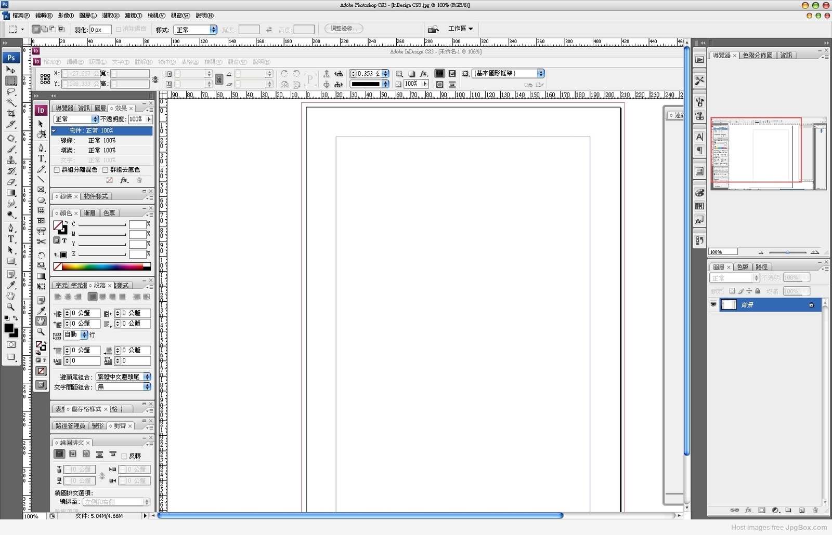Select the Clone Stamp tool

point(10,160)
